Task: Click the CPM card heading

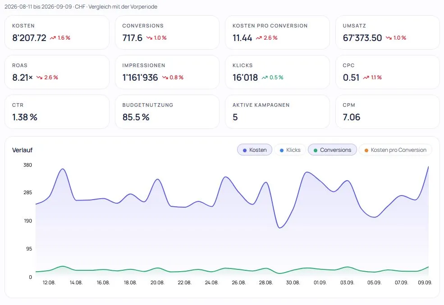Action: (x=349, y=105)
